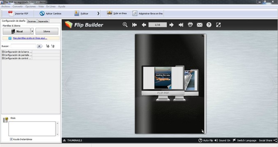Image resolution: width=278 pixels, height=147 pixels.
Task: Open the Mas plantillas gratis en línea link
Action: [30, 38]
